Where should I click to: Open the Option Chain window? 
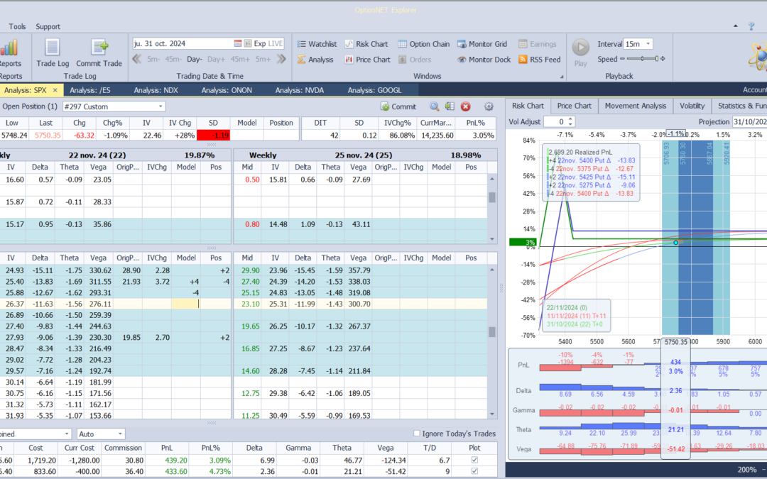pyautogui.click(x=424, y=44)
